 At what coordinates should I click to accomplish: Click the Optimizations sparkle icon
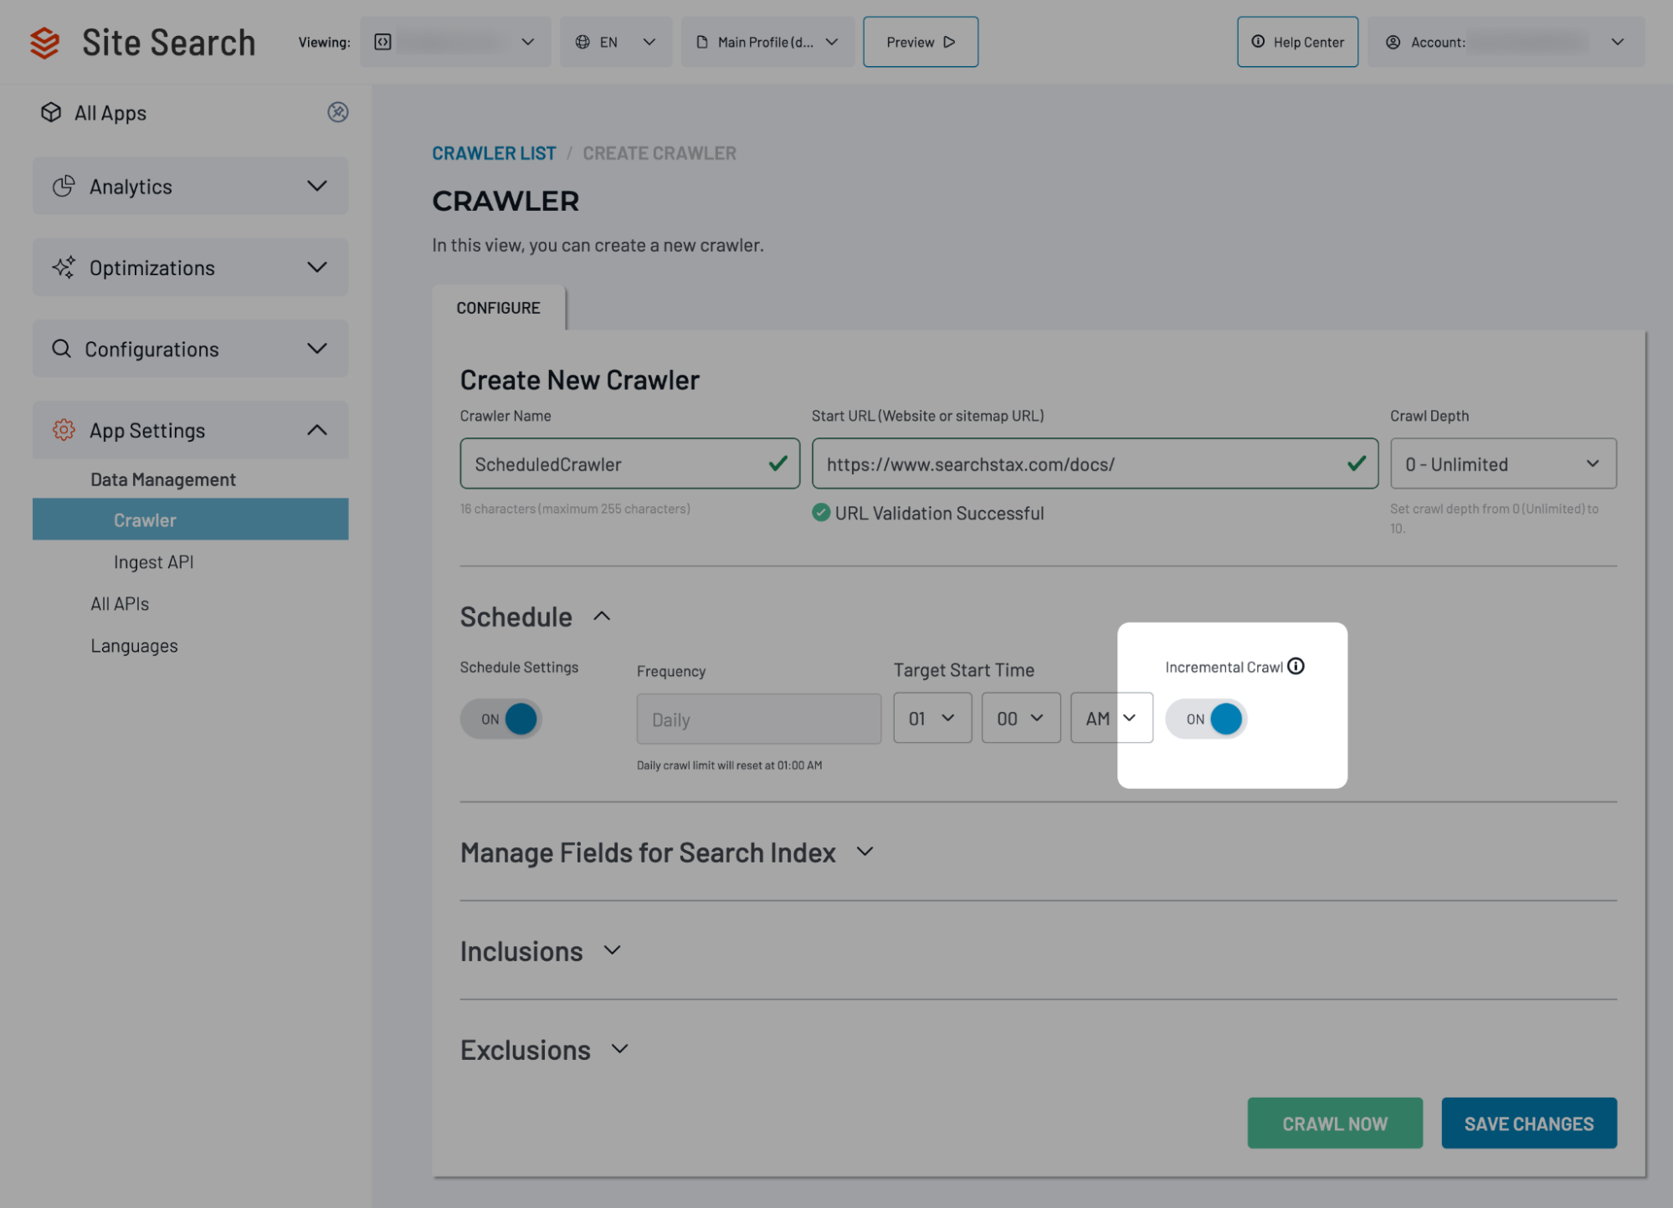click(x=64, y=267)
